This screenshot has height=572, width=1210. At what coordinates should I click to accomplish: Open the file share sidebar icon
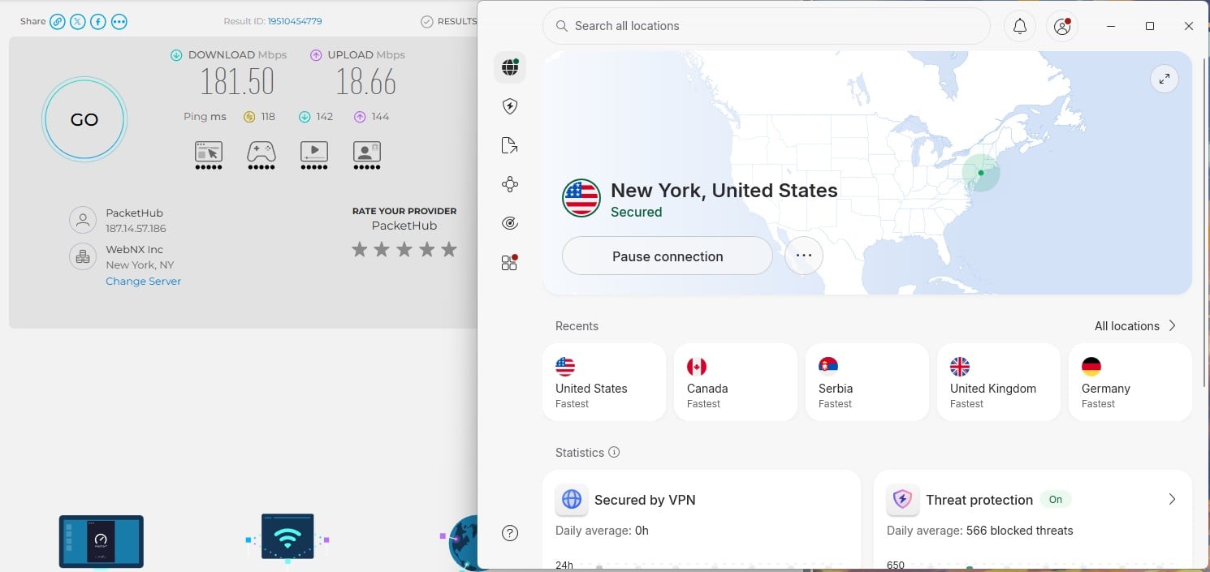pyautogui.click(x=510, y=145)
